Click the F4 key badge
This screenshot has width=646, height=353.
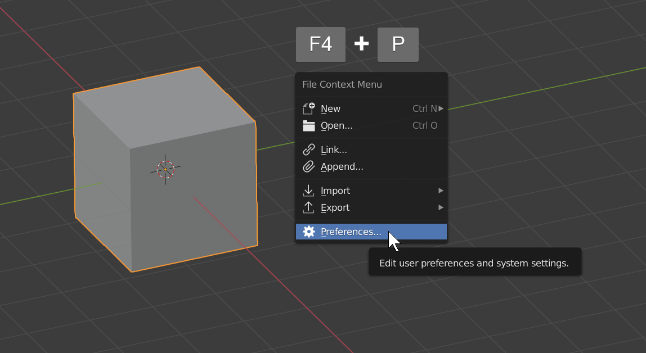321,44
